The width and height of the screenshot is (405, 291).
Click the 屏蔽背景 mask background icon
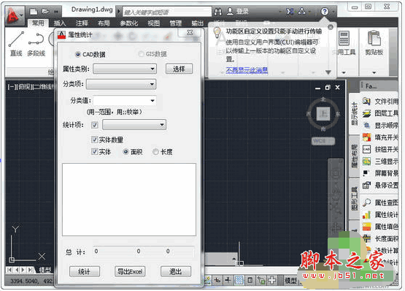pyautogui.click(x=366, y=173)
